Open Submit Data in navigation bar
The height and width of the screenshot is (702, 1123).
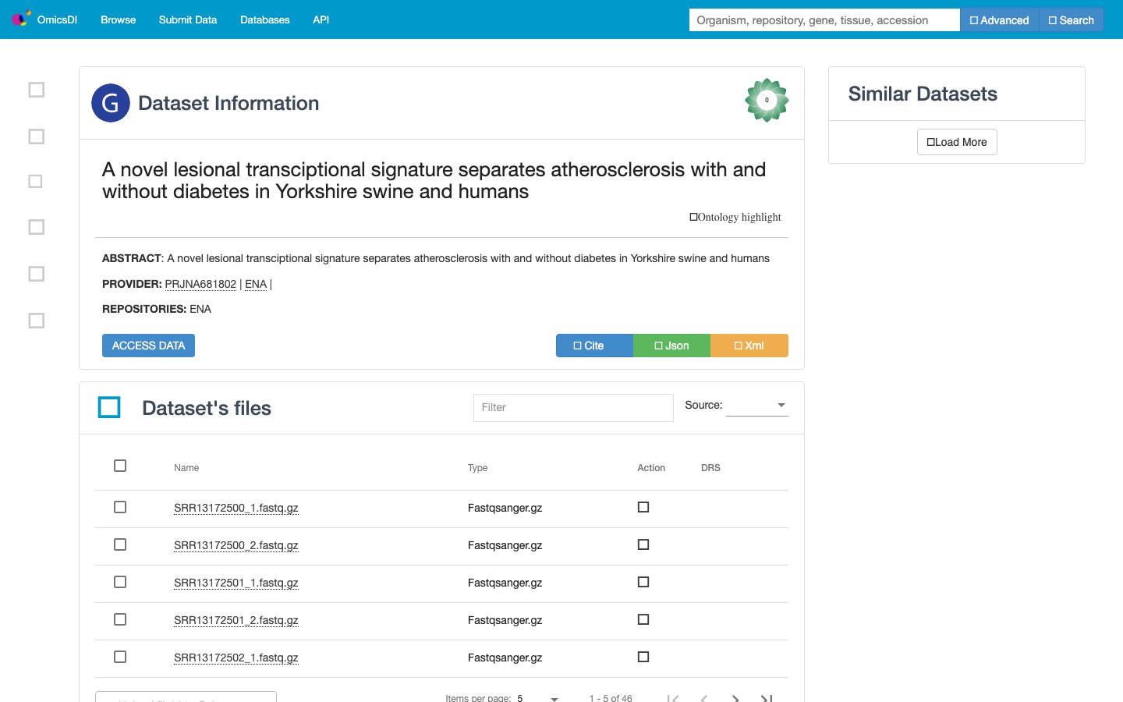188,19
